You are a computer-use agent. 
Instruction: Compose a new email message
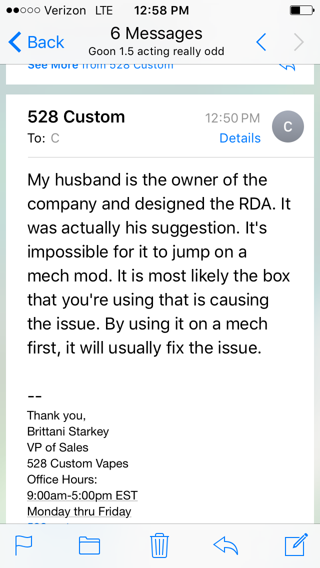point(295,545)
